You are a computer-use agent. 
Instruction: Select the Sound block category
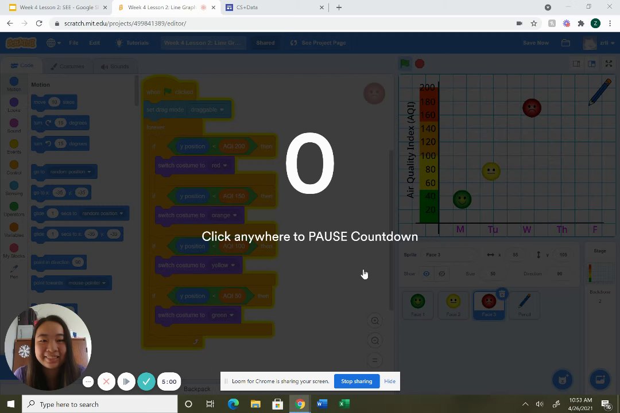(x=14, y=126)
